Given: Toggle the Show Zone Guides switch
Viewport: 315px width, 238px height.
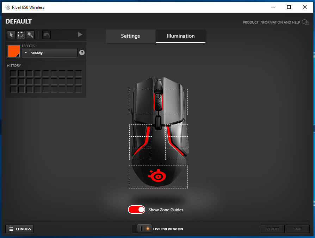Looking at the screenshot, I should [x=136, y=210].
